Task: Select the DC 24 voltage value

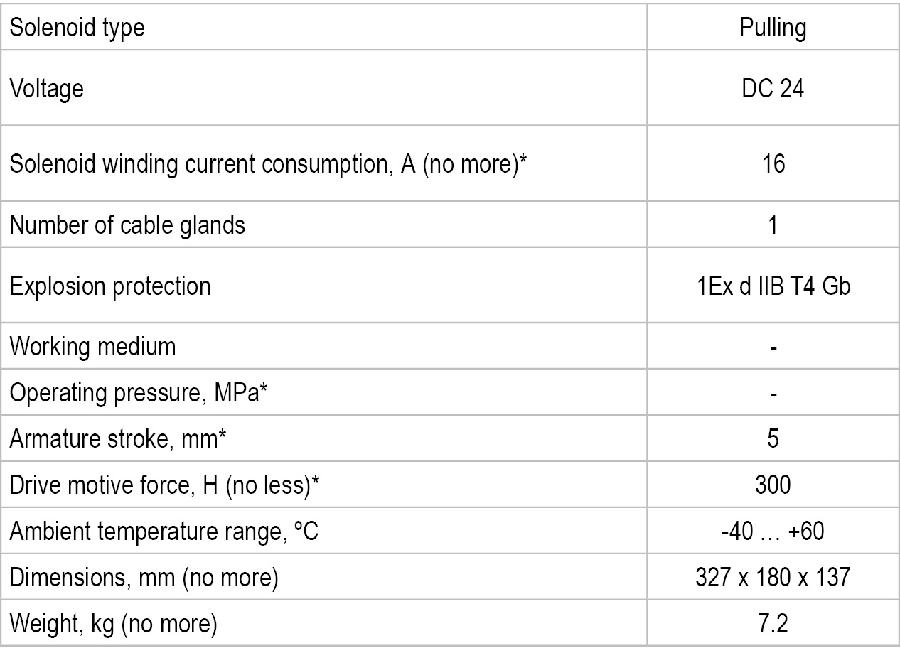Action: point(773,89)
